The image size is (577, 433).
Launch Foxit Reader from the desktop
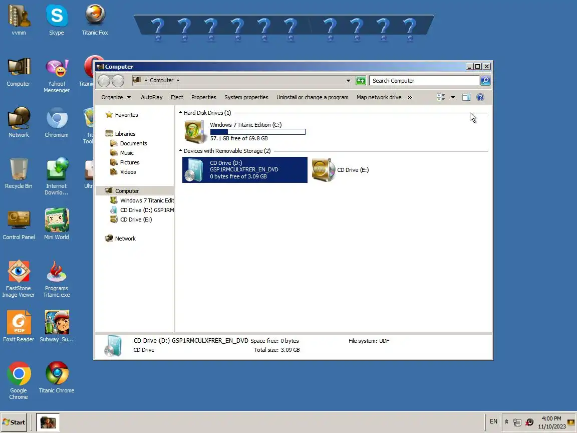(x=19, y=326)
